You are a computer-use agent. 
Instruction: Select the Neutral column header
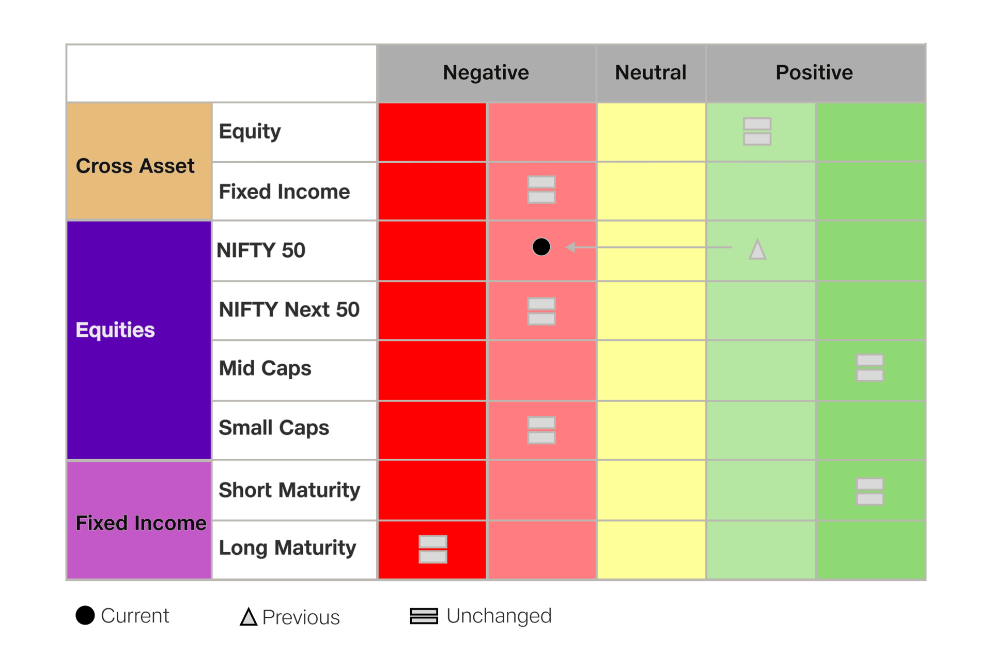pyautogui.click(x=650, y=73)
